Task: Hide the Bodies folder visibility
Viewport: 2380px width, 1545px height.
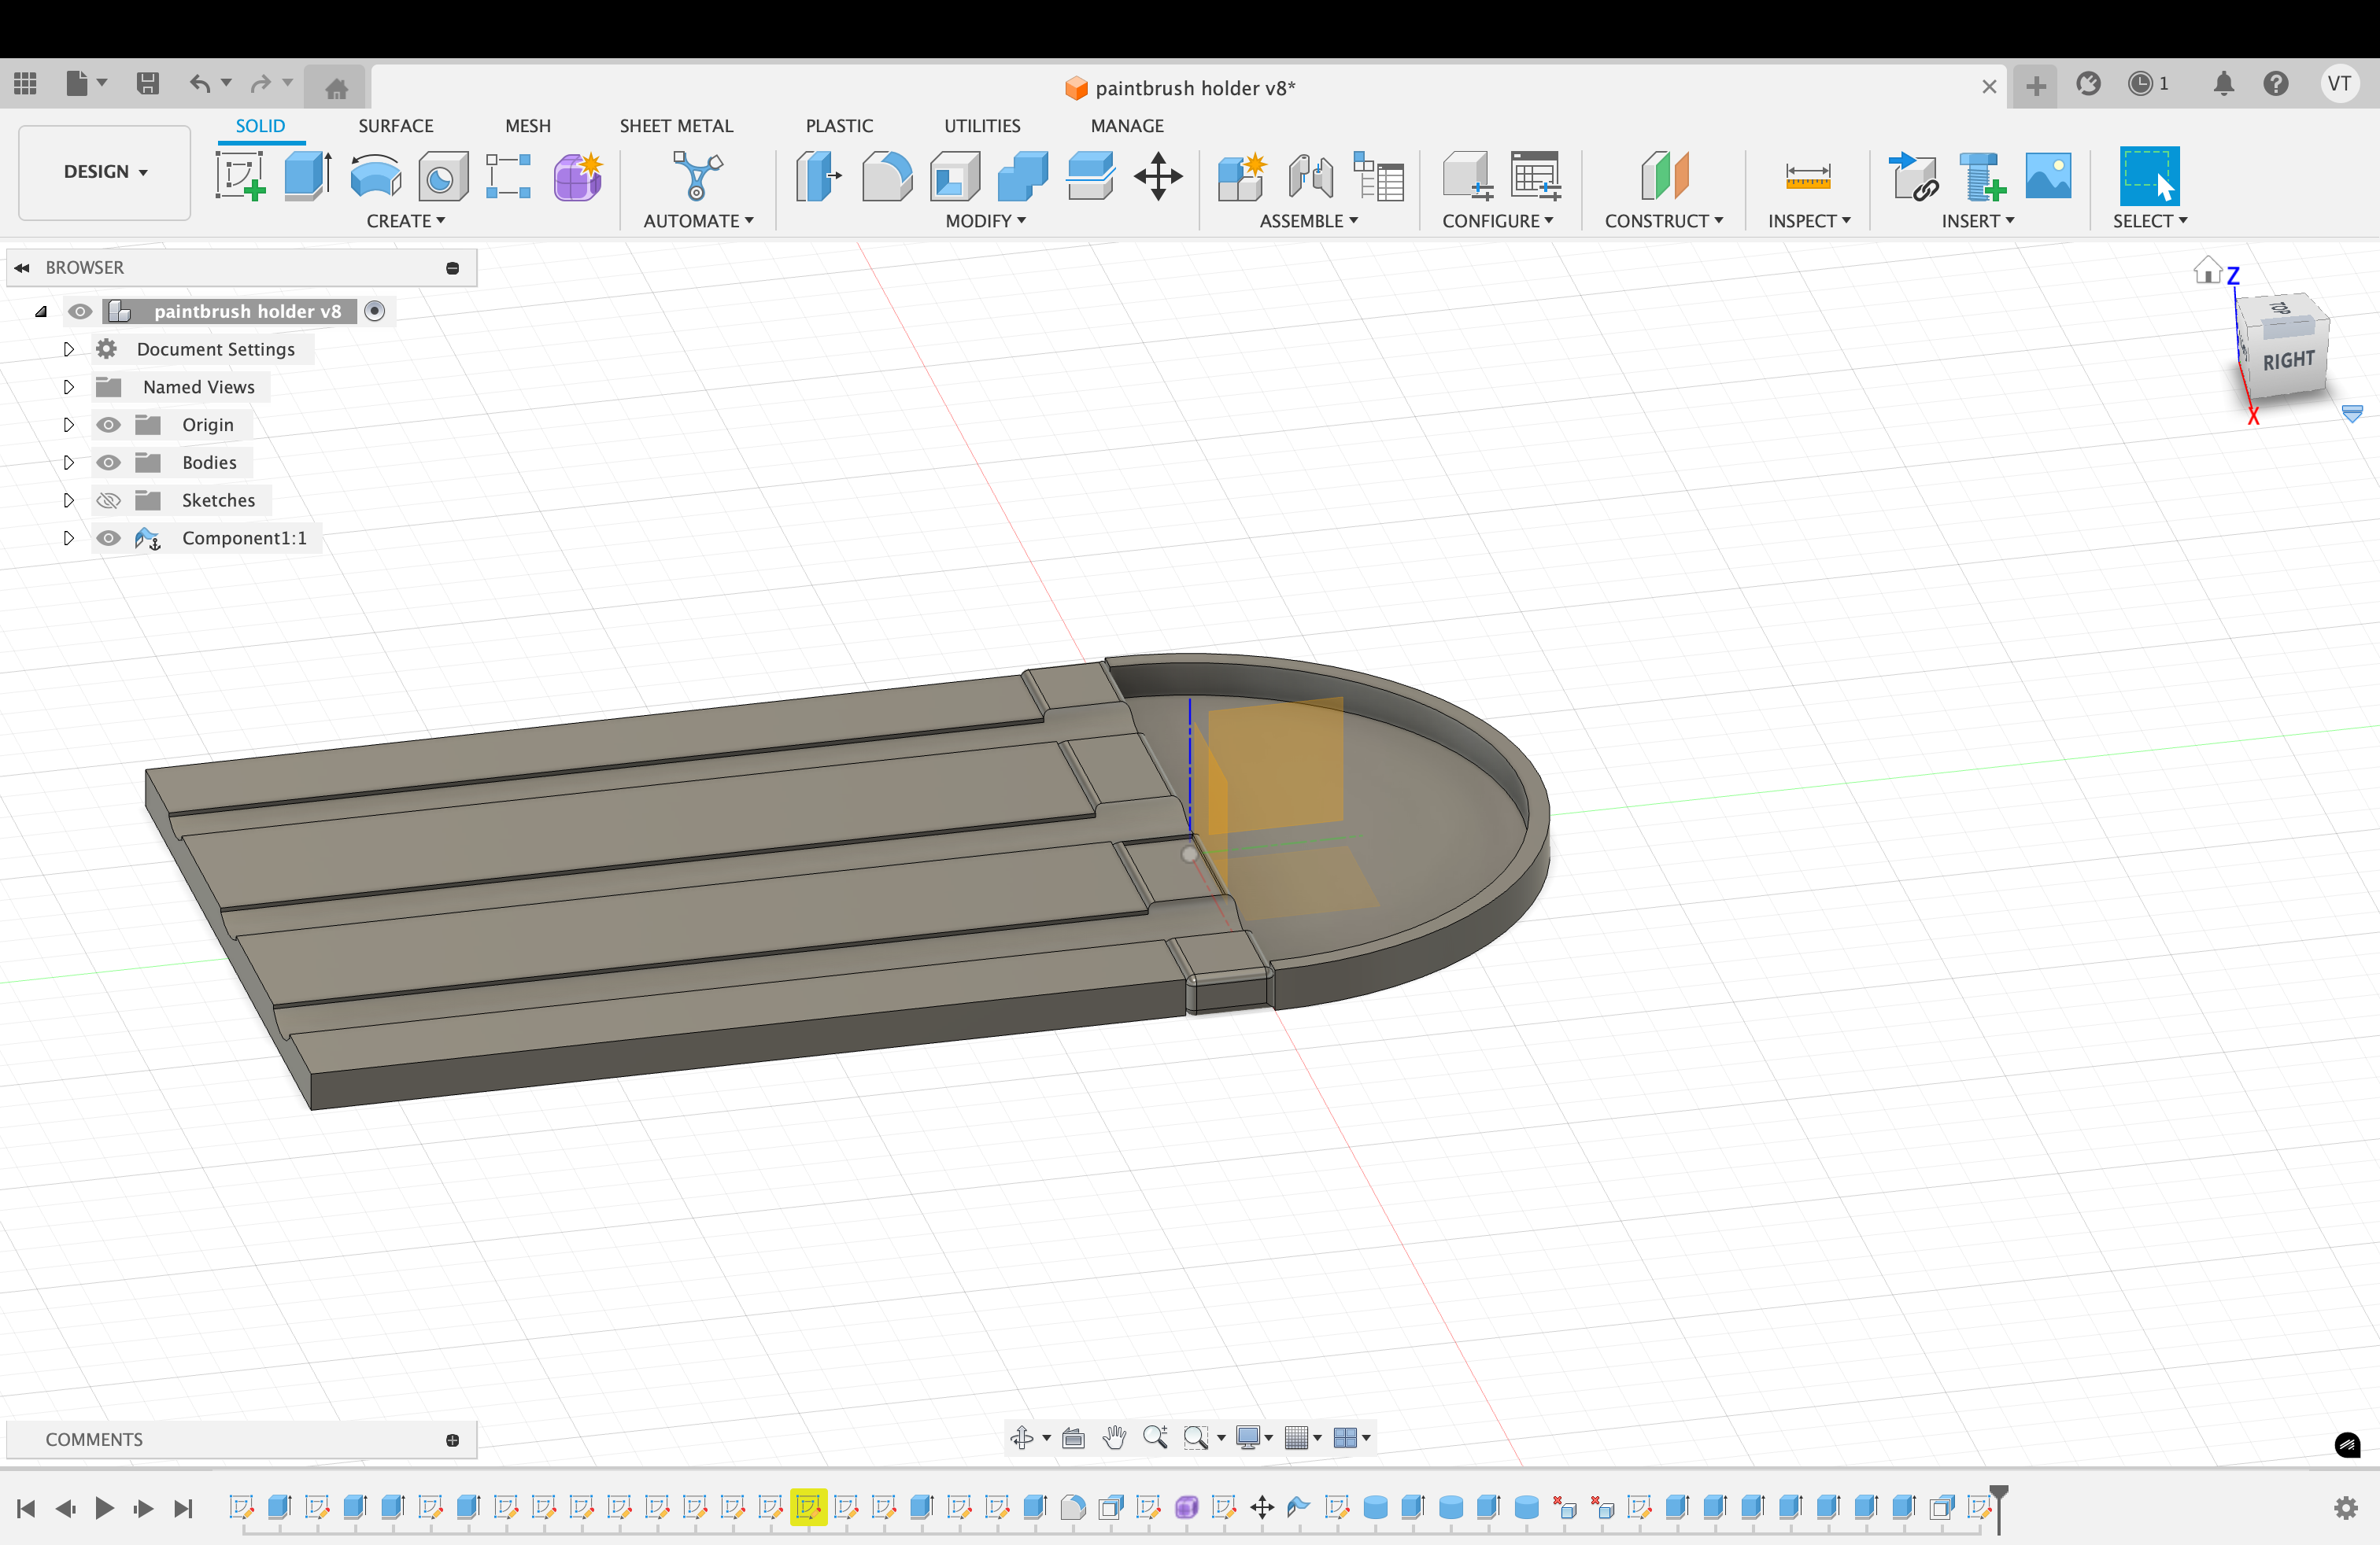Action: coord(108,463)
